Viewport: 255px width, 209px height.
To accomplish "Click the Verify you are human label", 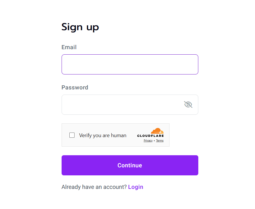I will point(103,135).
